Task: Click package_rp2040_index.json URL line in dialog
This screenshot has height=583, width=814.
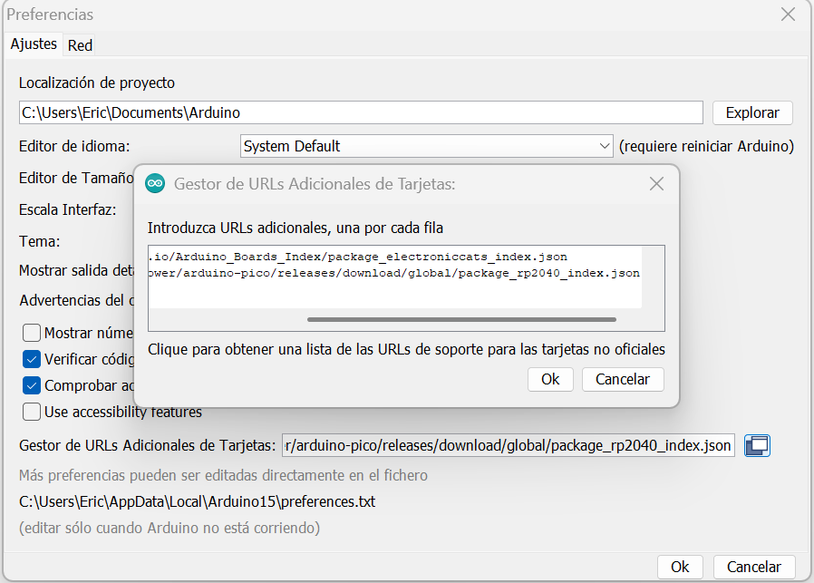Action: (394, 273)
